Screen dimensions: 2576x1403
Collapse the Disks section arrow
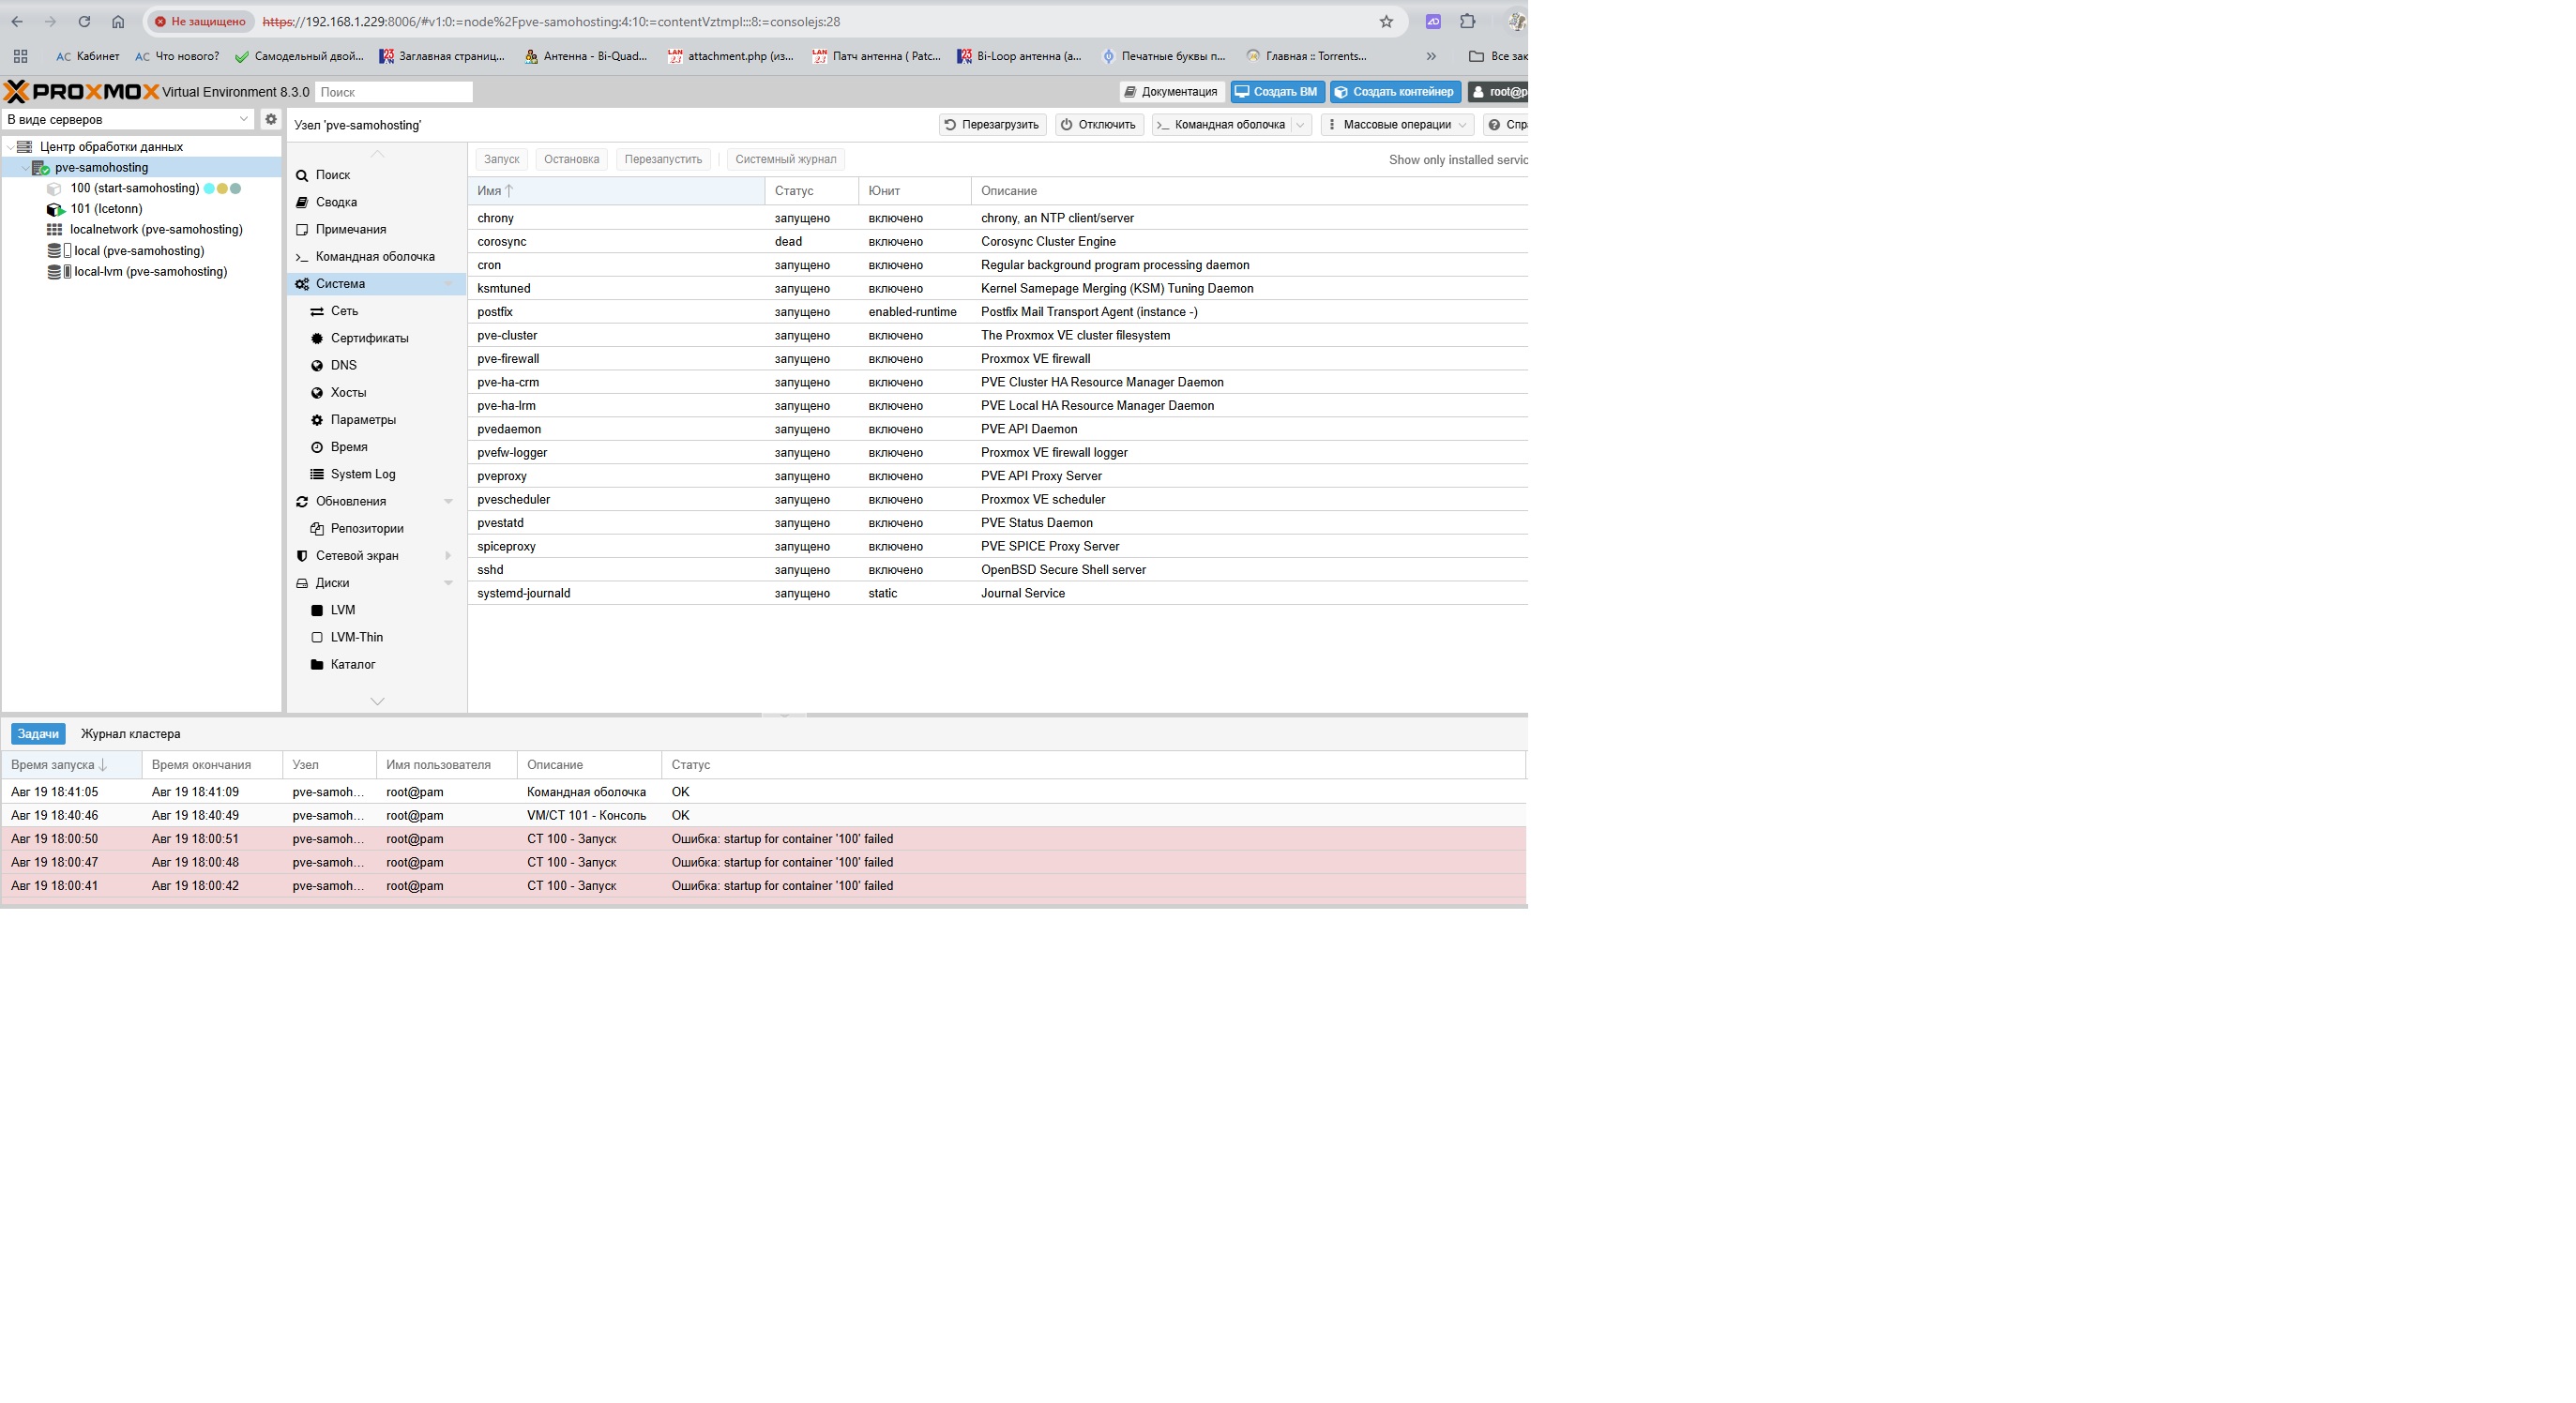(x=448, y=583)
